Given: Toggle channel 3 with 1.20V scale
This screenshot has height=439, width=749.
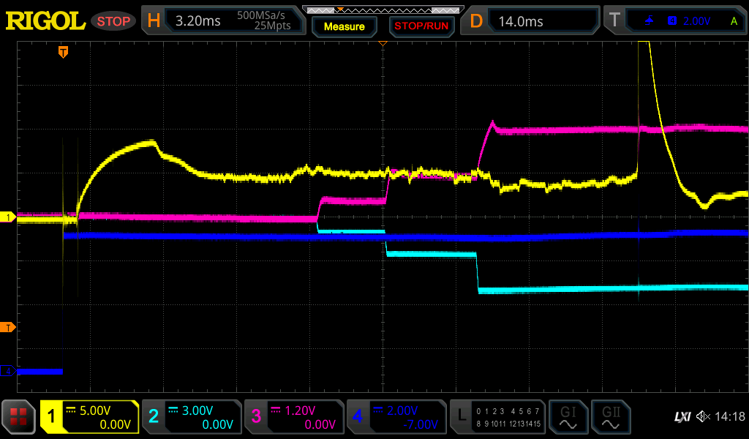Looking at the screenshot, I should [x=293, y=417].
